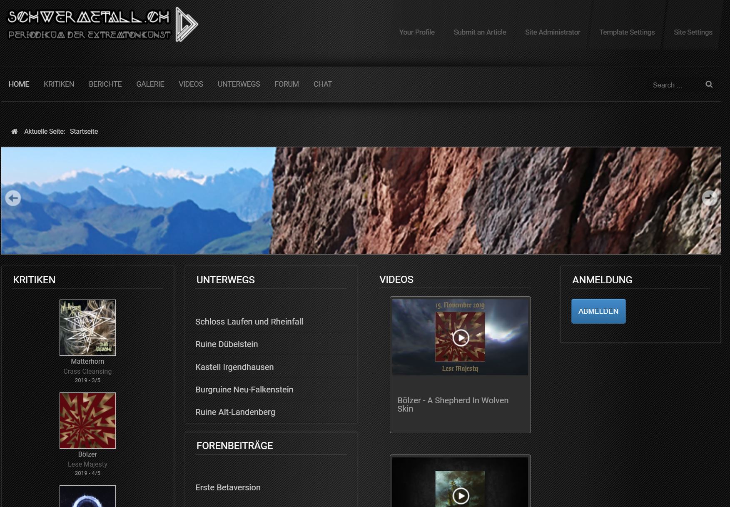Click the search magnifier icon
The width and height of the screenshot is (730, 507).
(709, 85)
